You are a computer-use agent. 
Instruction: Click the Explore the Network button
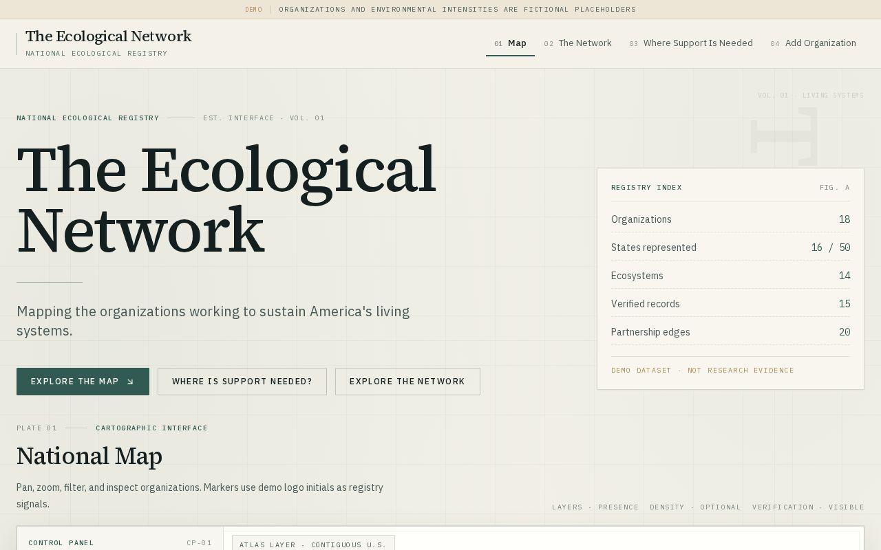tap(407, 382)
